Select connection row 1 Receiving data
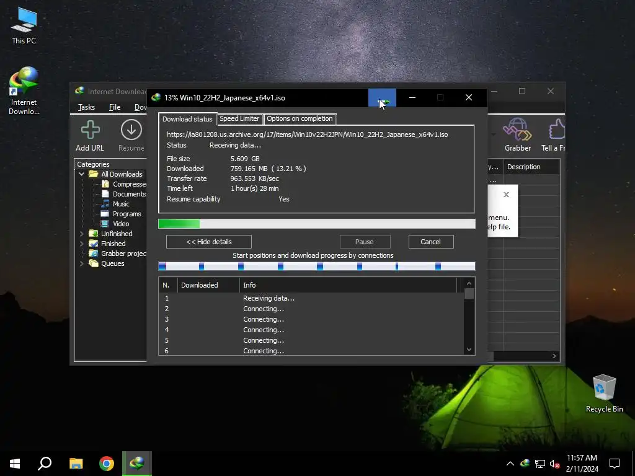The image size is (635, 476). (x=311, y=298)
